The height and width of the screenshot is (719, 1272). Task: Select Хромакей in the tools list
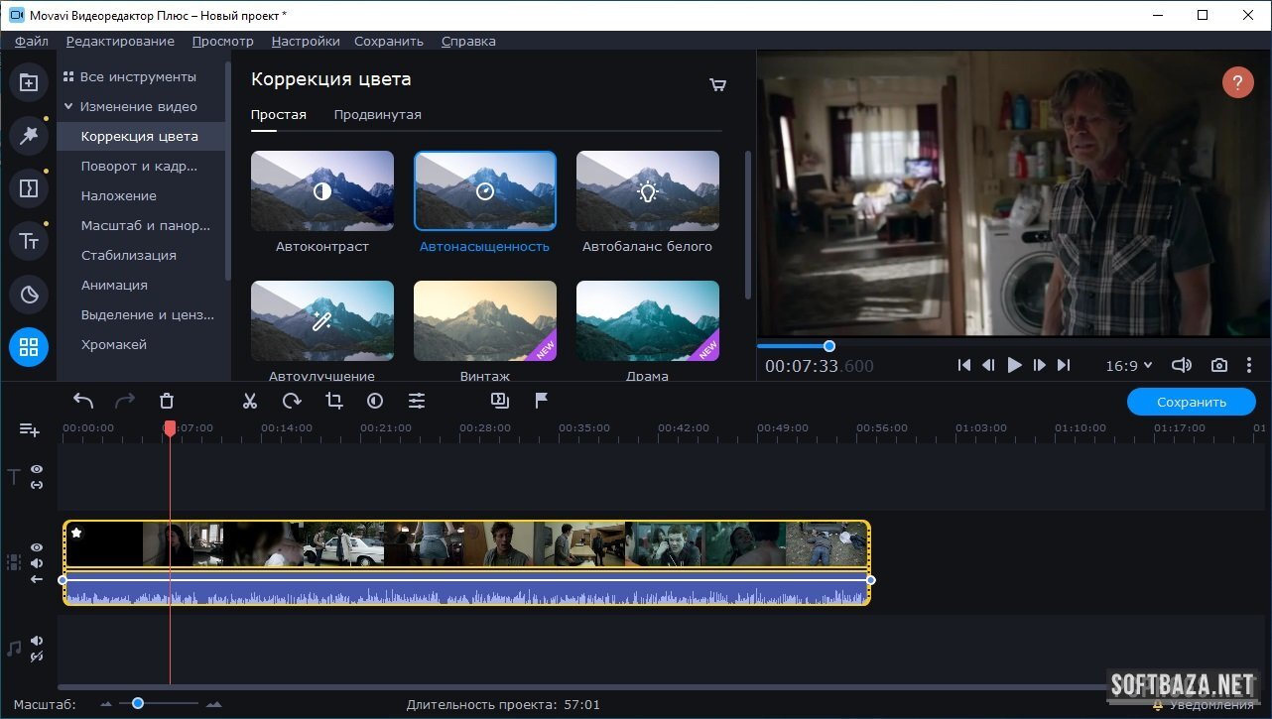click(x=114, y=344)
